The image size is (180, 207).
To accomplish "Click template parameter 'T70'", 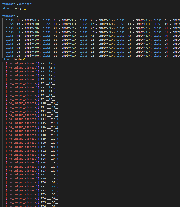I will click(x=17, y=48).
